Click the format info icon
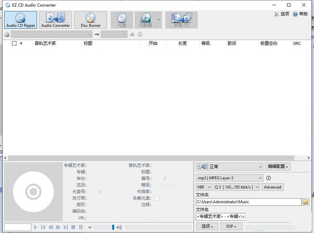 pos(269,178)
